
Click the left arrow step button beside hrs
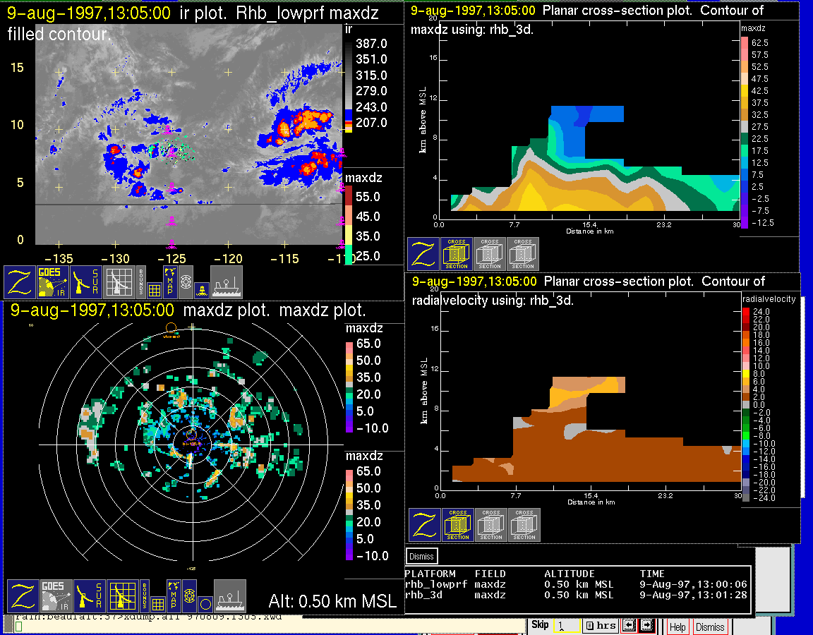coord(629,626)
